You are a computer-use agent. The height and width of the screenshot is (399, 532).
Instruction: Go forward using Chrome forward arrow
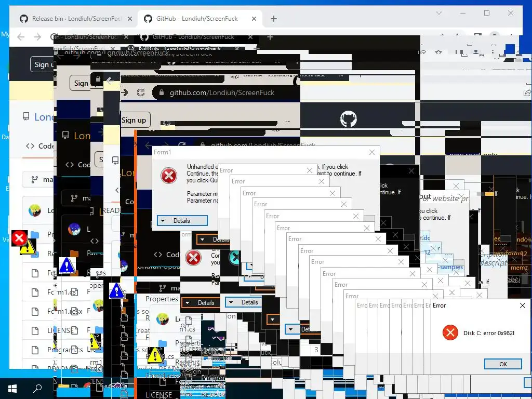click(37, 37)
